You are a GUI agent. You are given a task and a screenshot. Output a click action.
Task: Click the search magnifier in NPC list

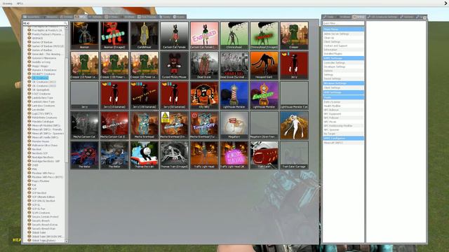(x=65, y=23)
